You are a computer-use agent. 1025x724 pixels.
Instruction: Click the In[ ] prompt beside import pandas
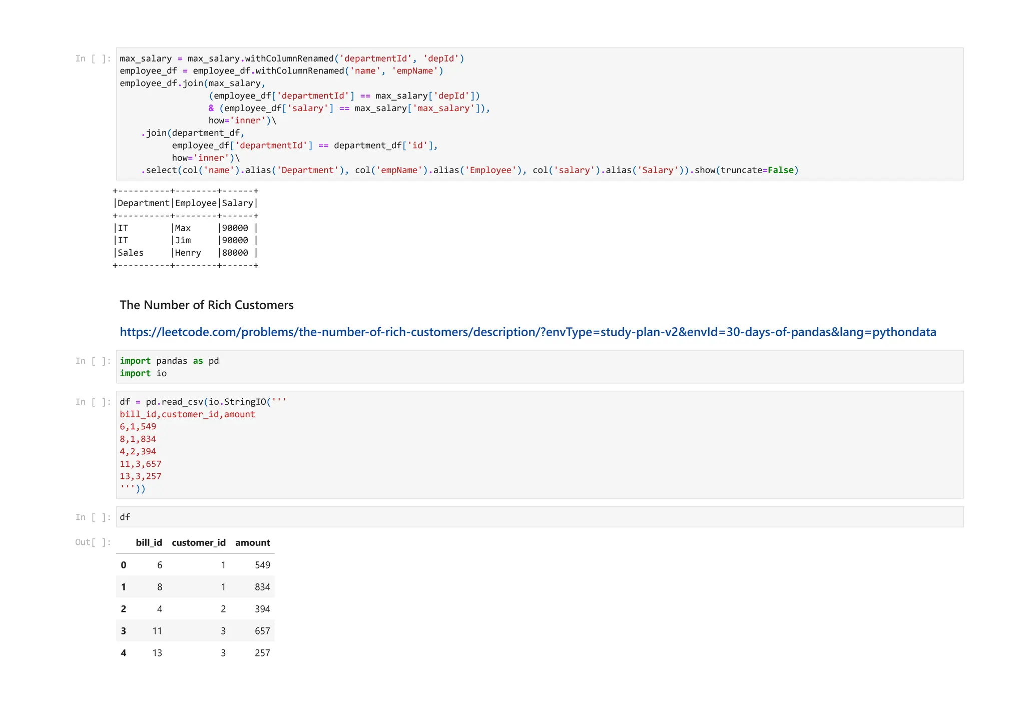pyautogui.click(x=93, y=361)
